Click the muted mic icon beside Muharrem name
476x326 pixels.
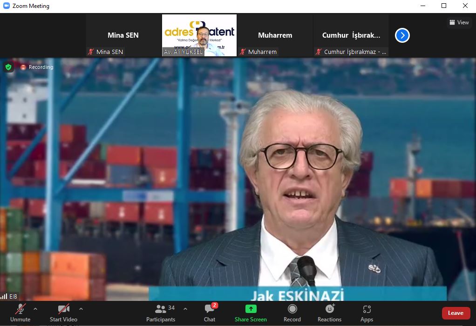tap(243, 52)
